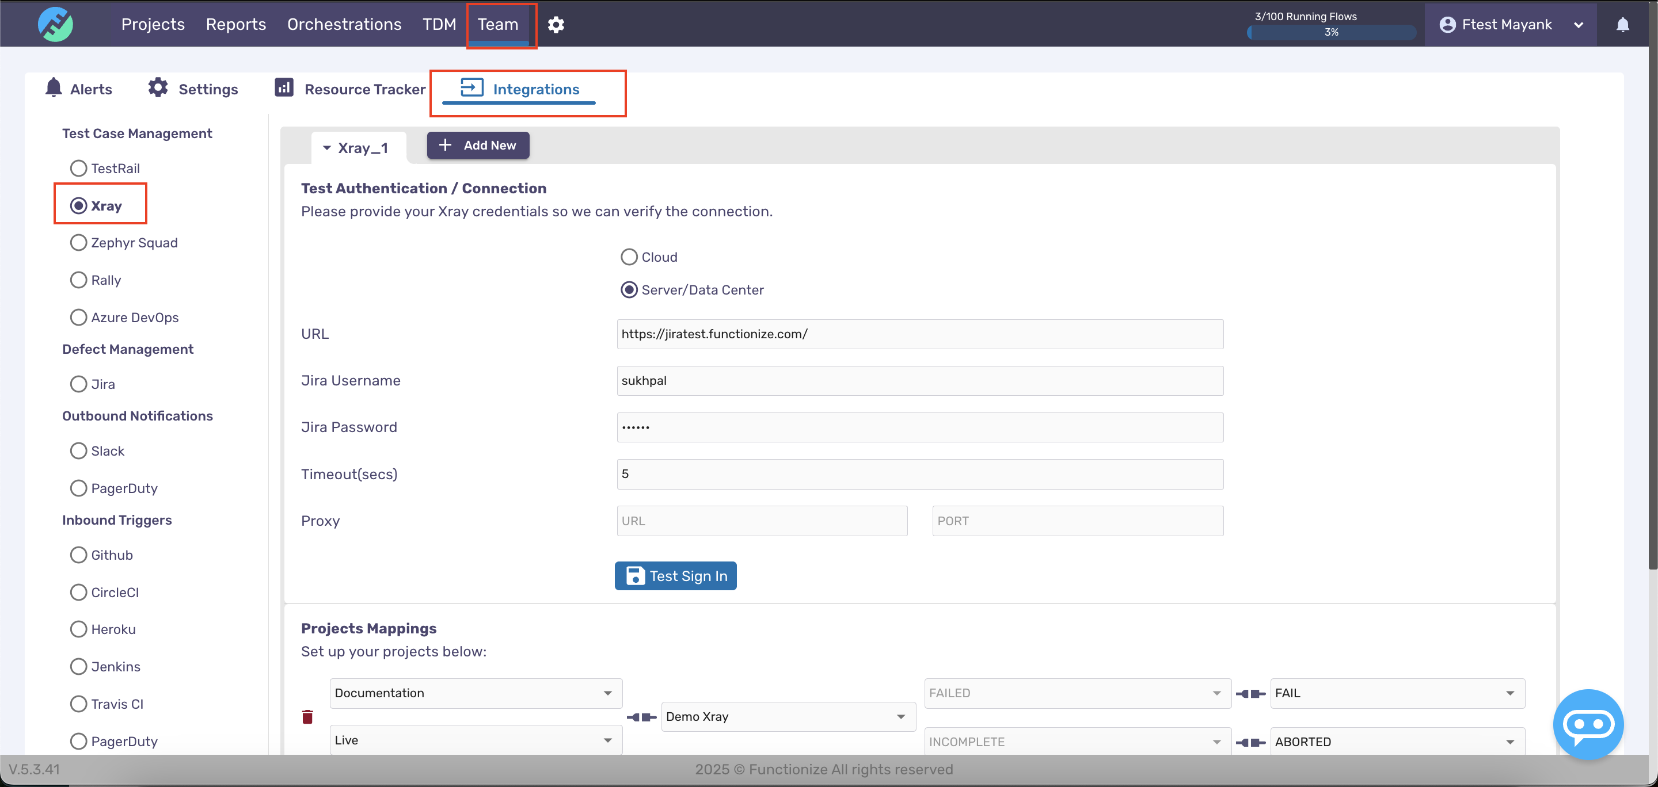Expand the Xray_1 tab dropdown arrow
This screenshot has height=787, width=1658.
pyautogui.click(x=327, y=148)
